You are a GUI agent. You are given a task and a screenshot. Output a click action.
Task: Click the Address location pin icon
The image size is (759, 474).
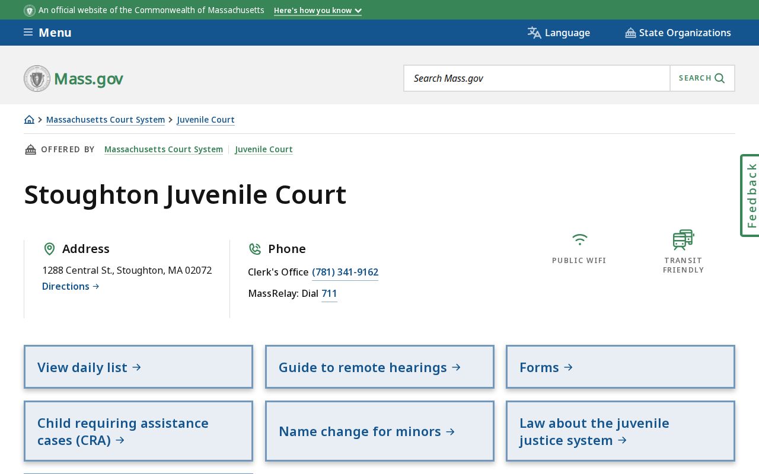[49, 249]
